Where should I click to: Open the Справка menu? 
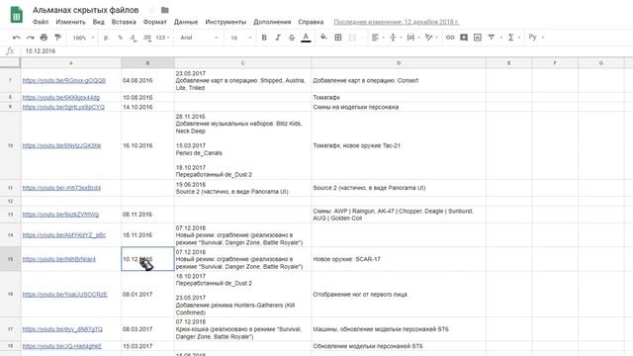[311, 22]
